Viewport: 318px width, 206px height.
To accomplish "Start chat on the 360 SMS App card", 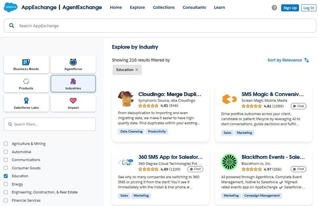I will tap(195, 169).
